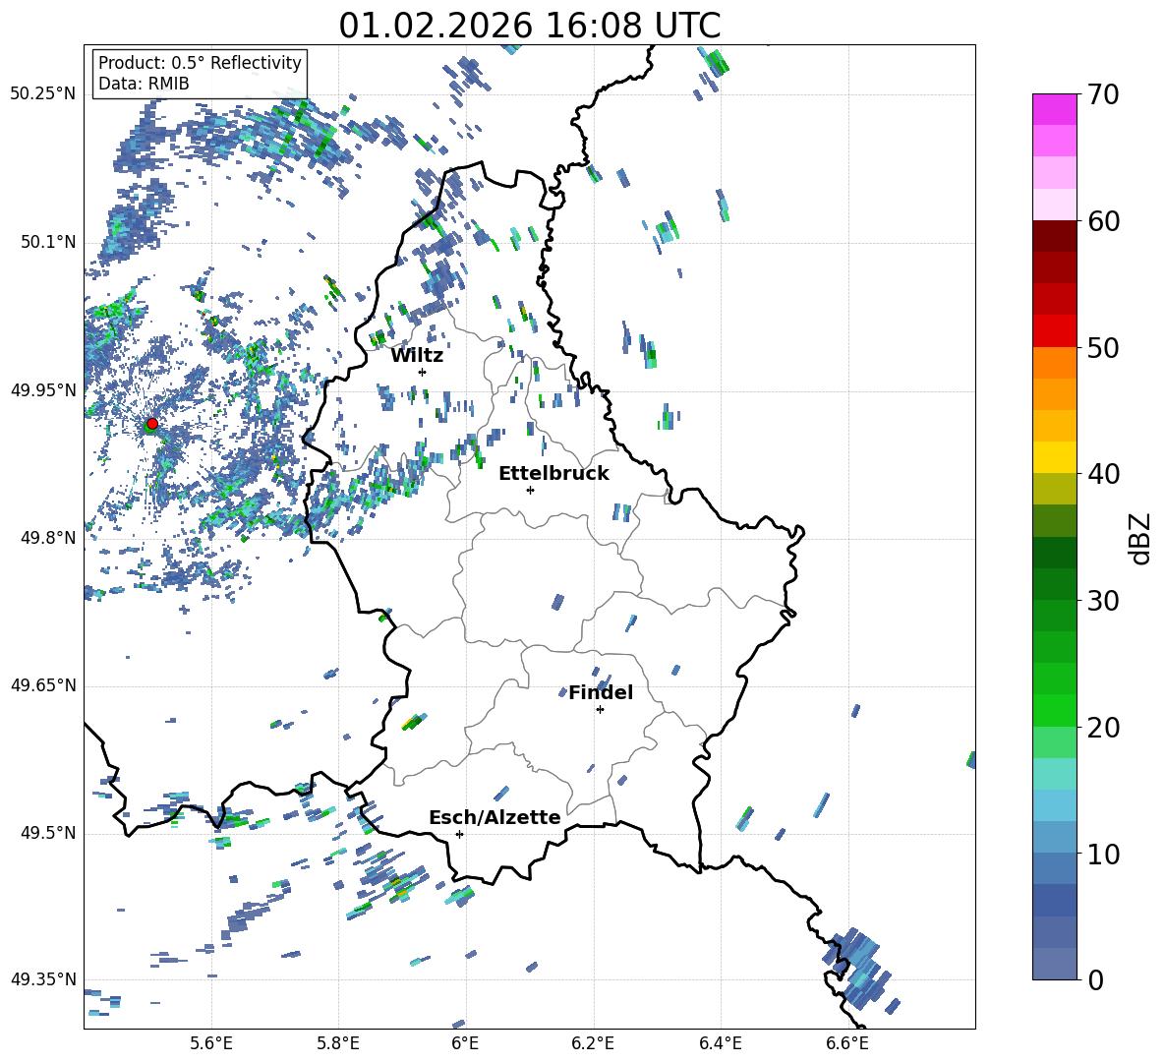Click the 49.5°N latitude label
This screenshot has width=1164, height=1063.
coord(48,834)
